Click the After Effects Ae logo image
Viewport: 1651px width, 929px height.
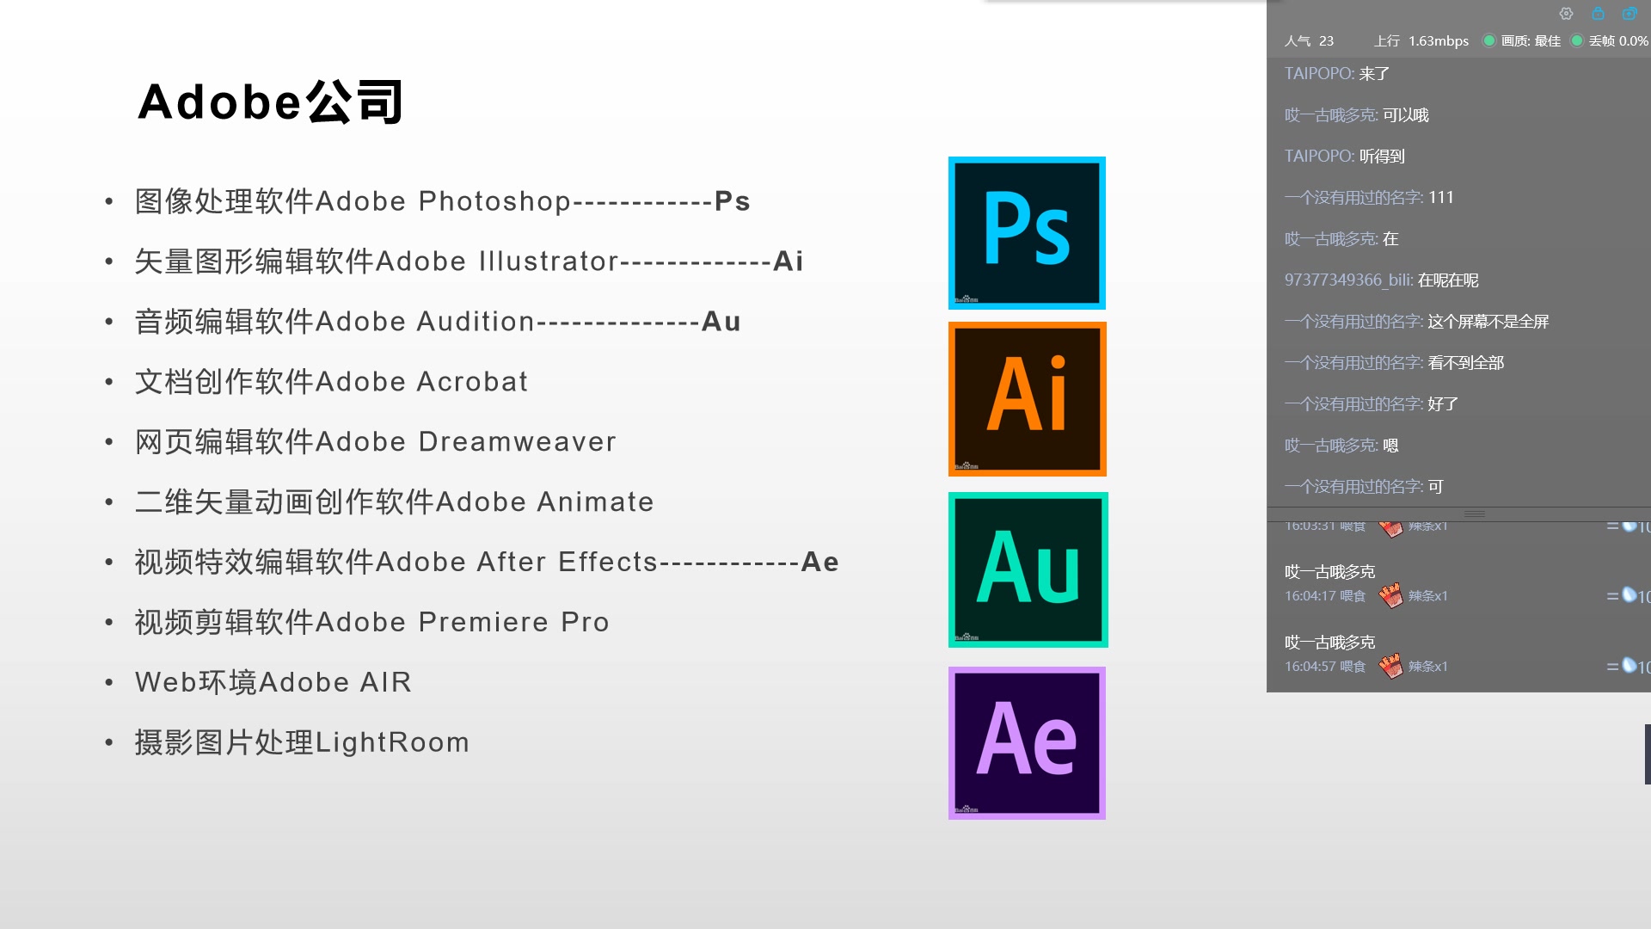coord(1027,742)
